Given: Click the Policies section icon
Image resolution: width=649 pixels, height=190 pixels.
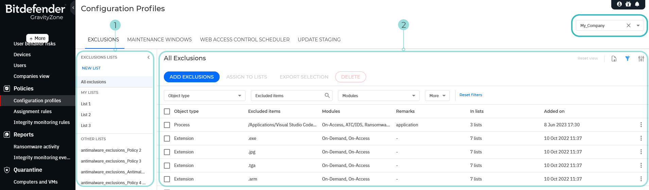Looking at the screenshot, I should point(7,88).
